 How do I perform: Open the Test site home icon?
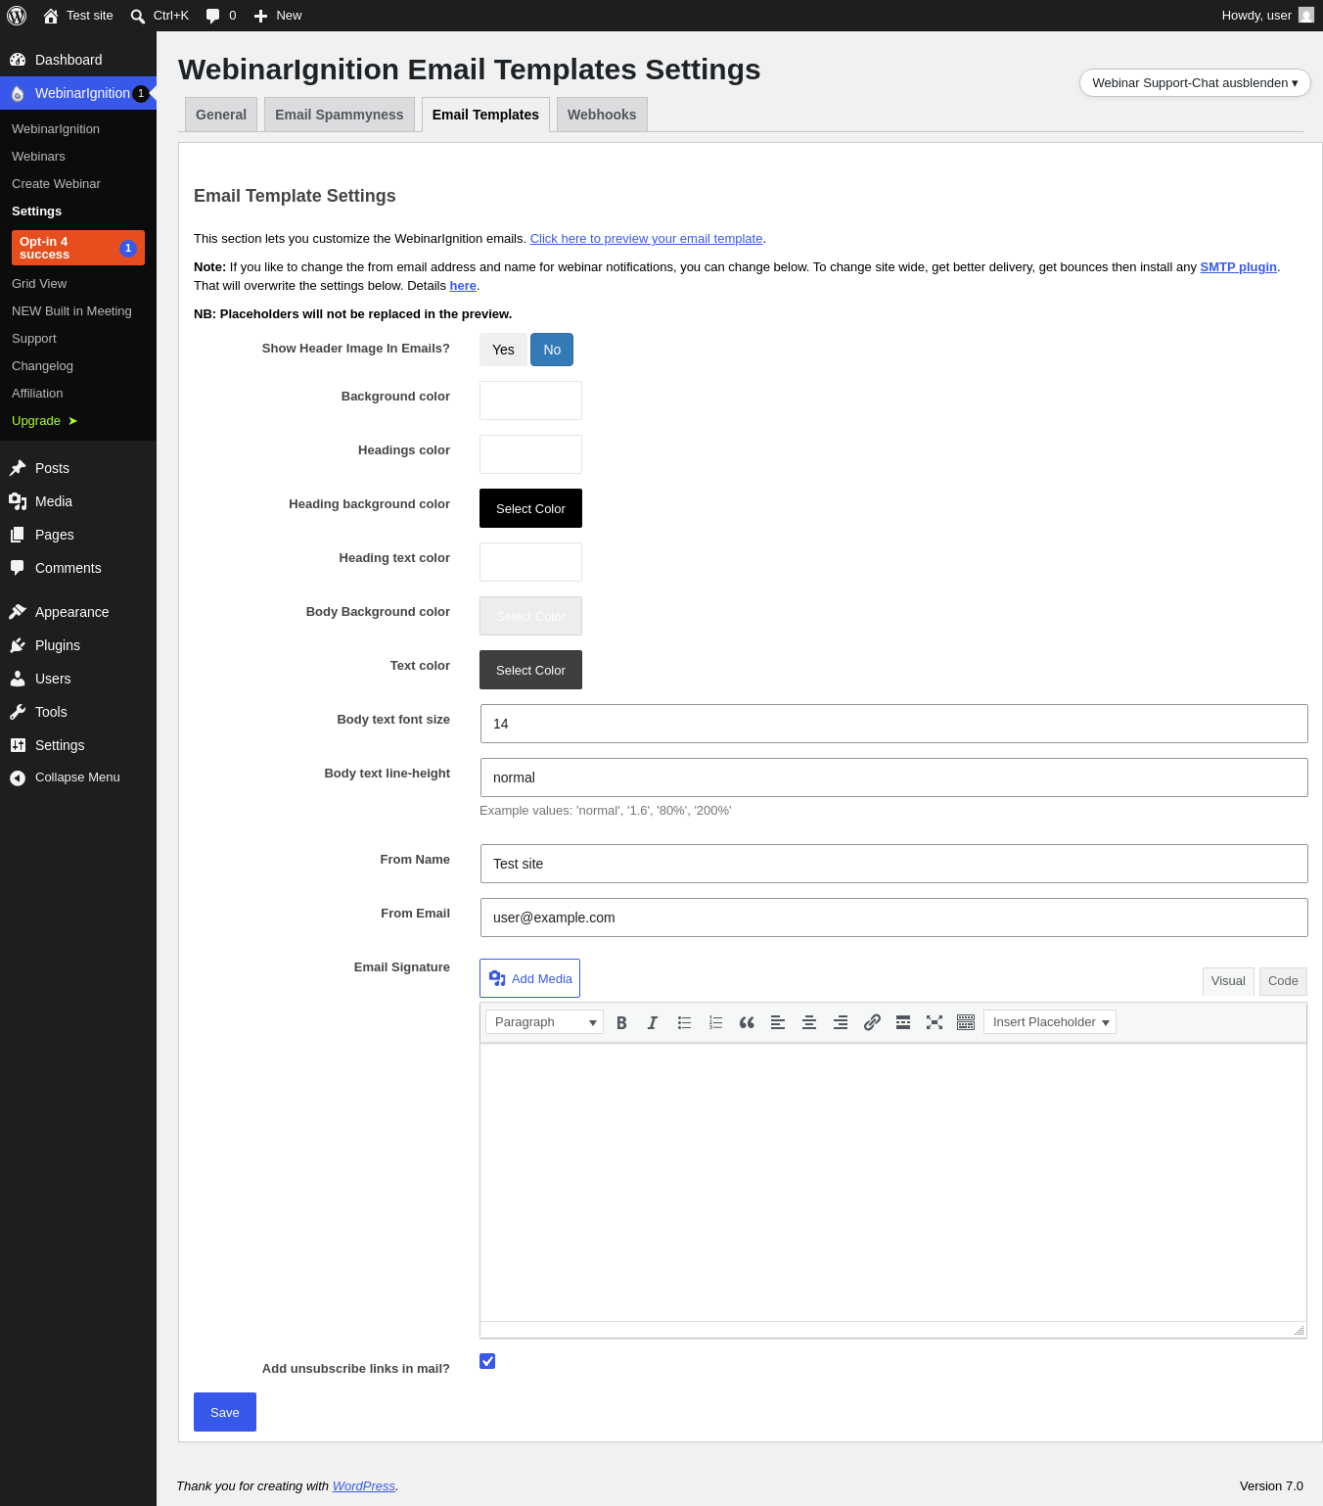click(51, 16)
